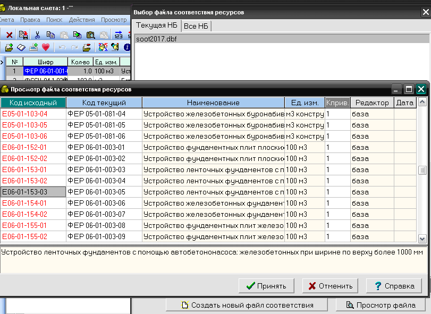
Task: Click the blue info circle icon
Action: pos(127,47)
